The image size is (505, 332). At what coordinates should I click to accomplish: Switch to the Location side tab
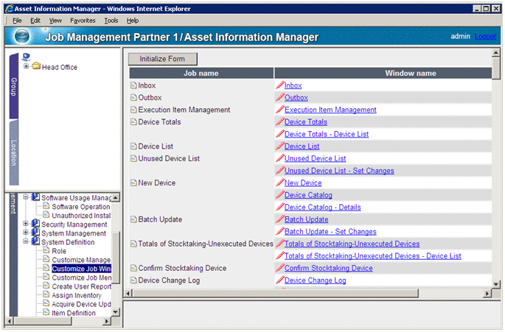coord(13,152)
